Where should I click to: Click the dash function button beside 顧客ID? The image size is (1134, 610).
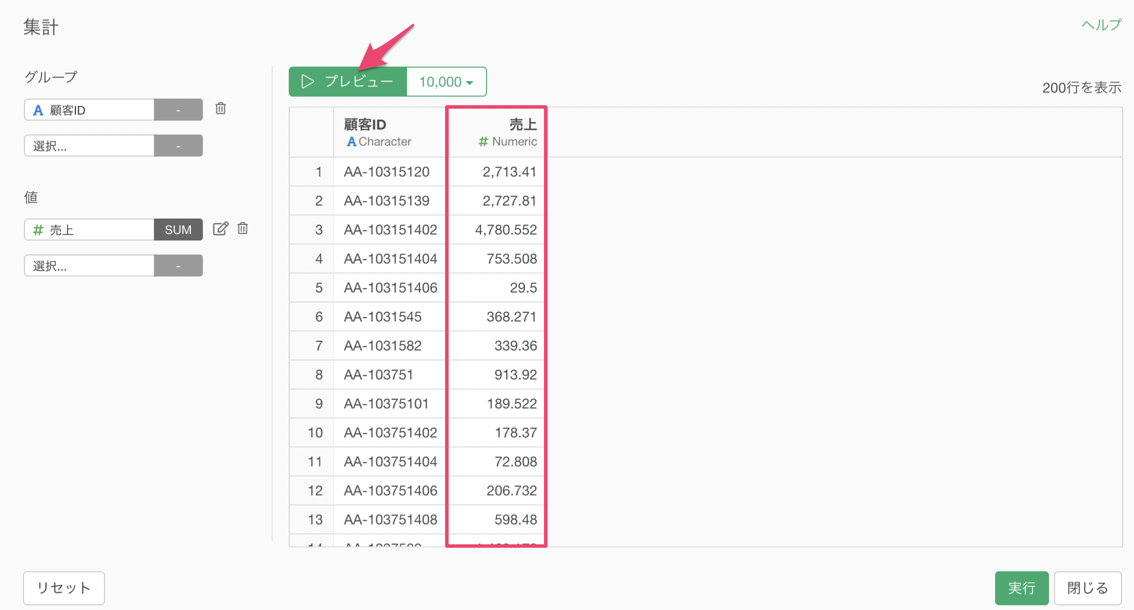(x=178, y=110)
